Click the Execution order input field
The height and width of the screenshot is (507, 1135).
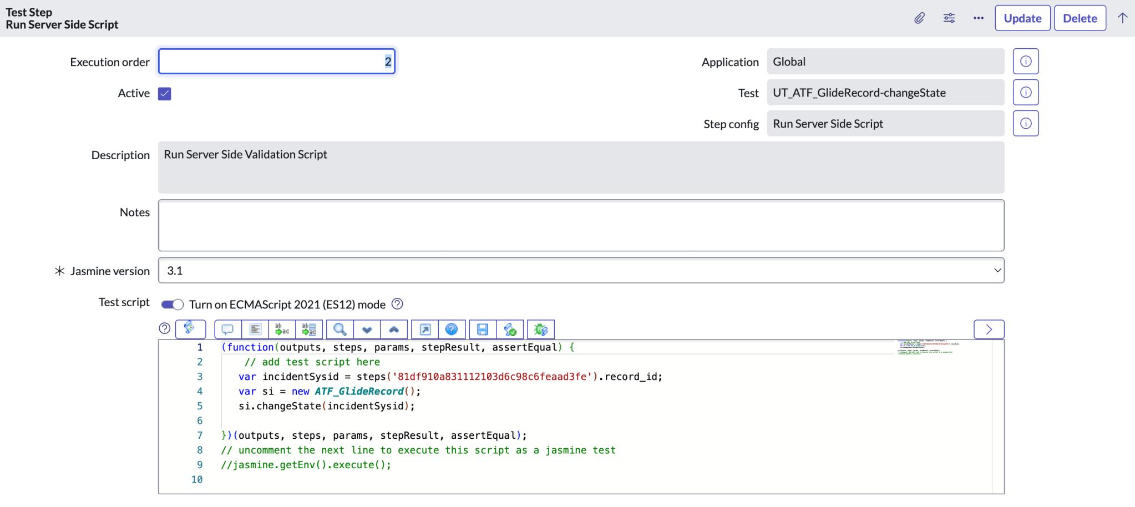click(x=276, y=62)
